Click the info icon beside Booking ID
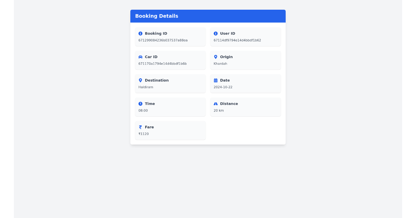The height and width of the screenshot is (218, 416). tap(140, 33)
